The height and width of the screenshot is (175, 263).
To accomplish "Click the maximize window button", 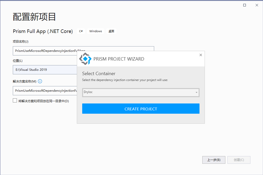I will pos(244,5).
